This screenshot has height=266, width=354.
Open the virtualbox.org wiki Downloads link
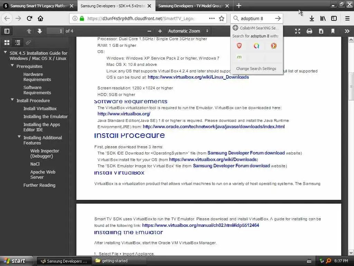(x=213, y=159)
